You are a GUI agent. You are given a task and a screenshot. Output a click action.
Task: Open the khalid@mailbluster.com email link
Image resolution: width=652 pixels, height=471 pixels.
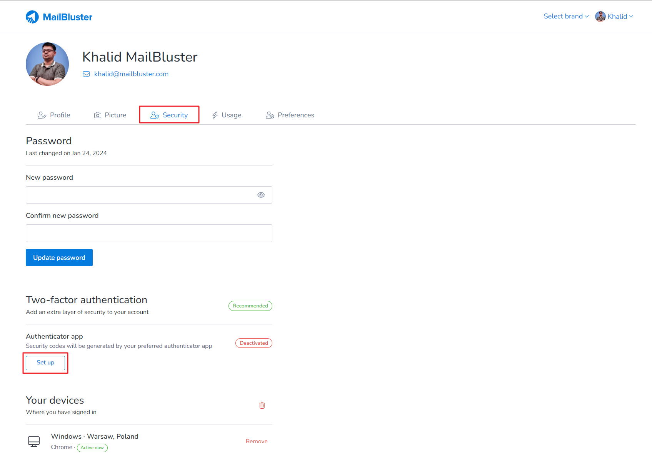coord(131,73)
